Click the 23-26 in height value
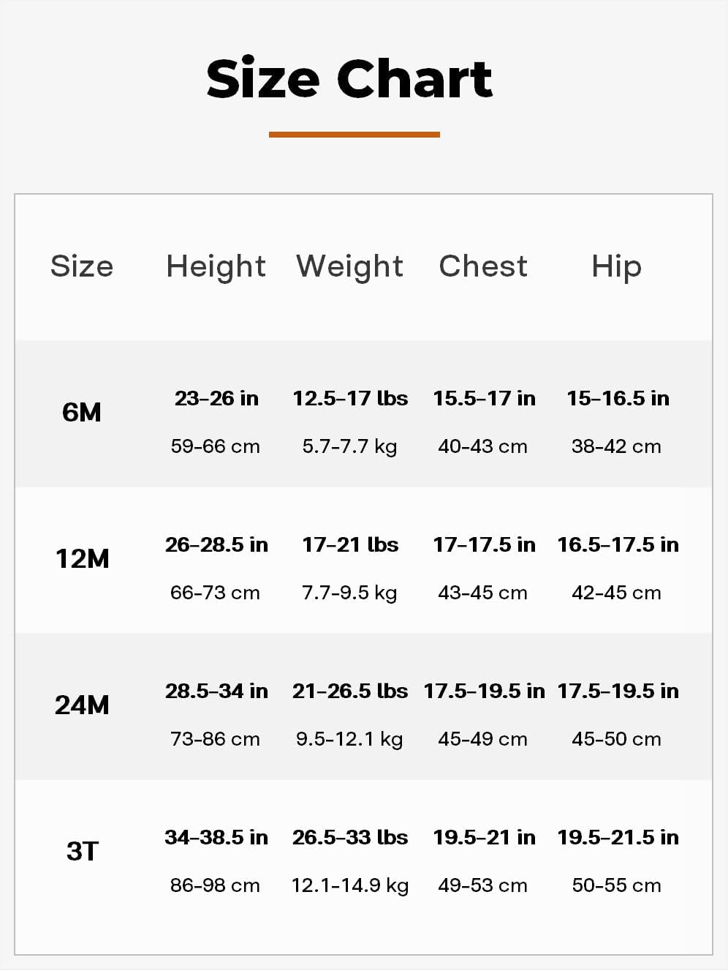Viewport: 728px width, 971px height. [216, 399]
